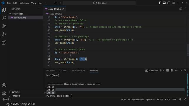Open the View menu

(x=33, y=3)
